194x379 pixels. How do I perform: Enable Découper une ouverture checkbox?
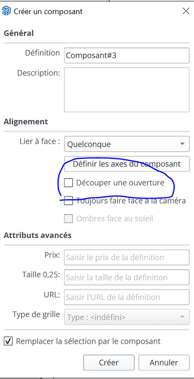(x=68, y=183)
